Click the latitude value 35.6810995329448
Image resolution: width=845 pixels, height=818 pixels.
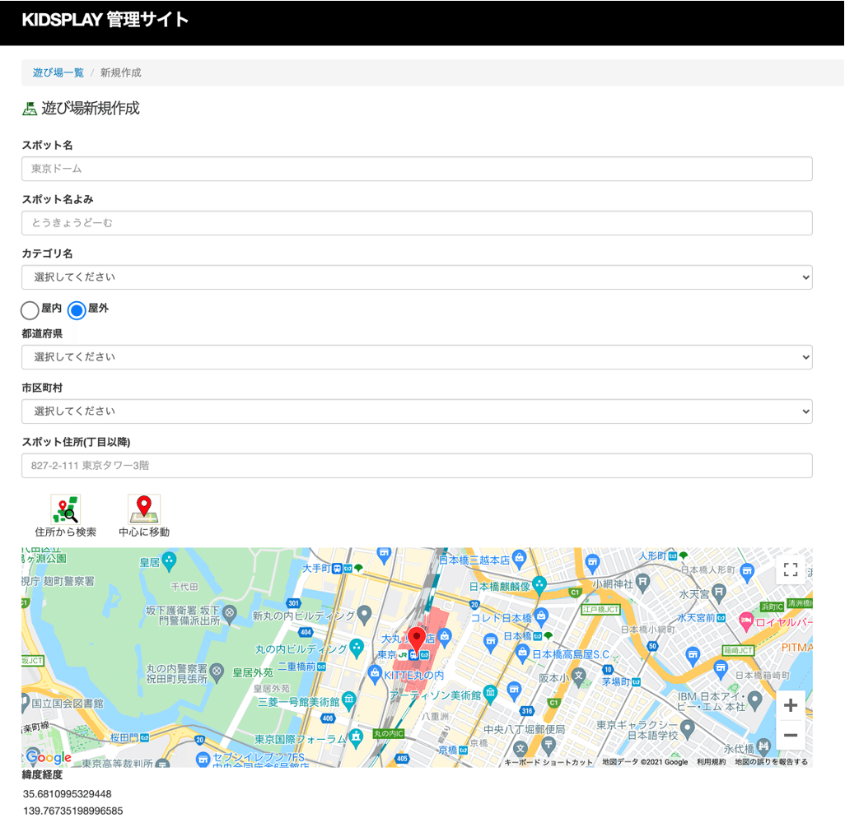pos(68,794)
